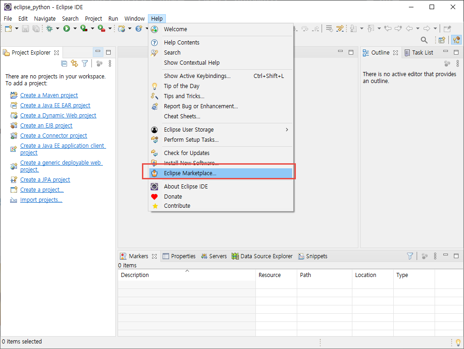Click the Last Edit Location icon

coord(388,29)
